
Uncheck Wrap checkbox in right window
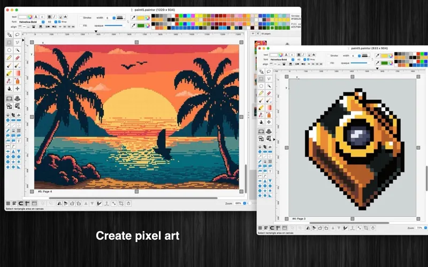308,59
